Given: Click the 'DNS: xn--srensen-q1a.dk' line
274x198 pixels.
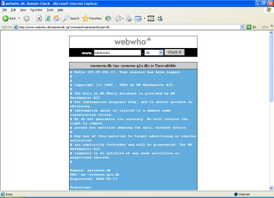Looking at the screenshot, I should tap(95, 175).
